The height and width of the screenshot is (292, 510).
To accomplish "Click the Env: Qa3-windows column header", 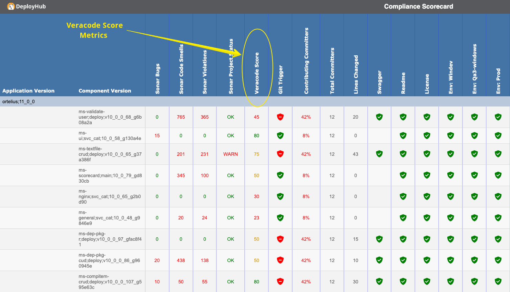I will (x=475, y=69).
